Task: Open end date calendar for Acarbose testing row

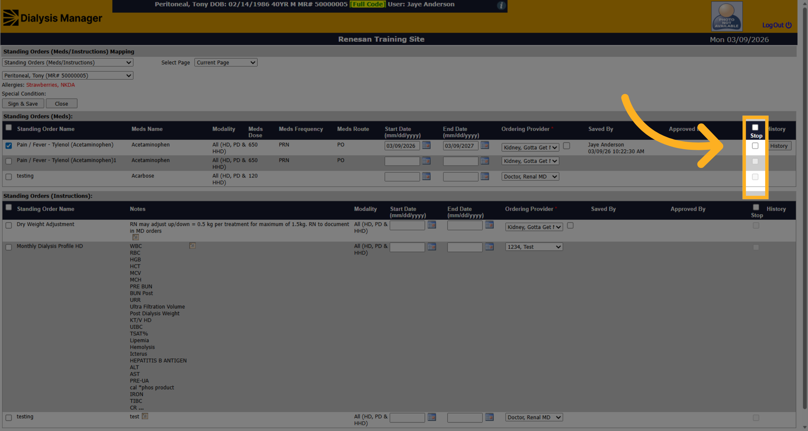Action: [x=485, y=176]
